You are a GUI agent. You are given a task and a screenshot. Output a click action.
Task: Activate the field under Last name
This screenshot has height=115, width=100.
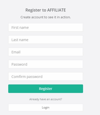[46, 52]
